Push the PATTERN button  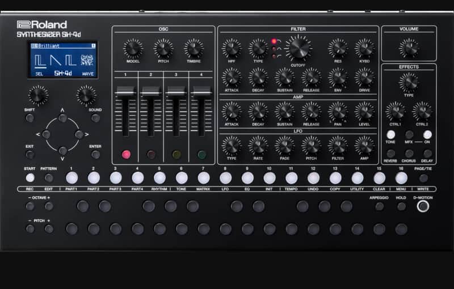pos(49,178)
